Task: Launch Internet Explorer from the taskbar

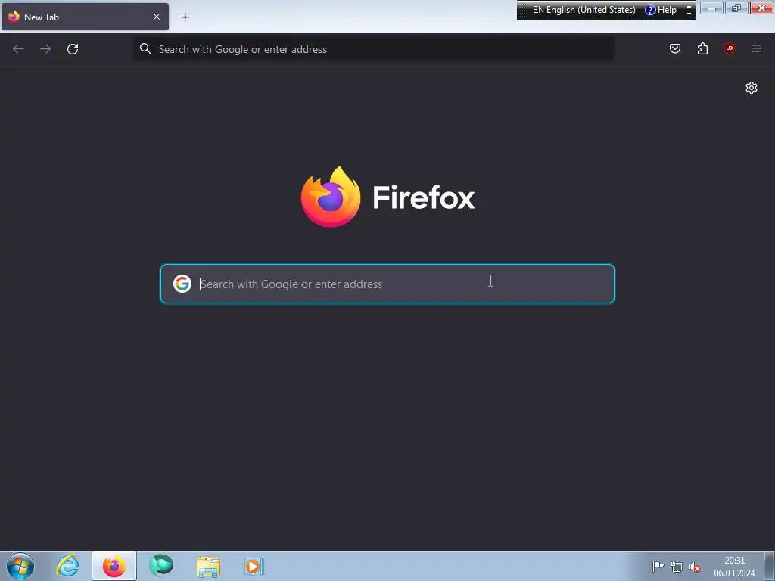Action: (67, 566)
